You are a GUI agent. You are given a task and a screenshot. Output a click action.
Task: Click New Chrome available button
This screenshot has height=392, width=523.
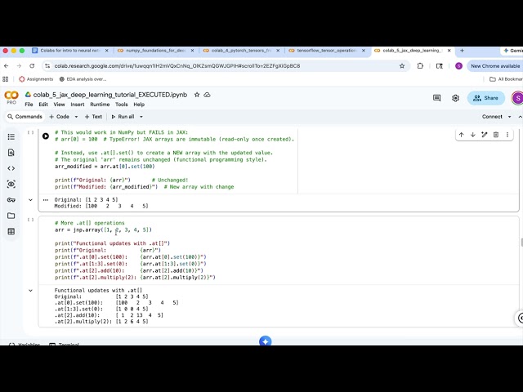click(495, 66)
